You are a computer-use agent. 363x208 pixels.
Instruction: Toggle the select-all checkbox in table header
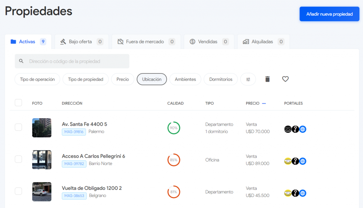point(18,103)
